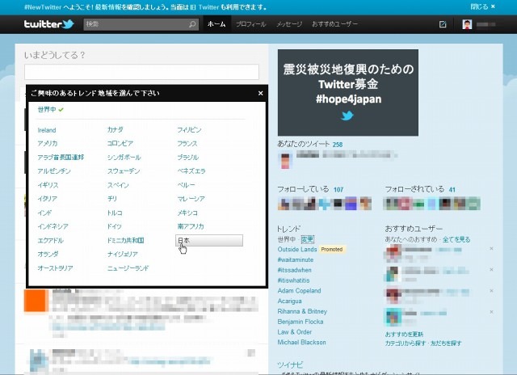The height and width of the screenshot is (375, 517).
Task: Select シンガポール as trend region
Action: (124, 158)
